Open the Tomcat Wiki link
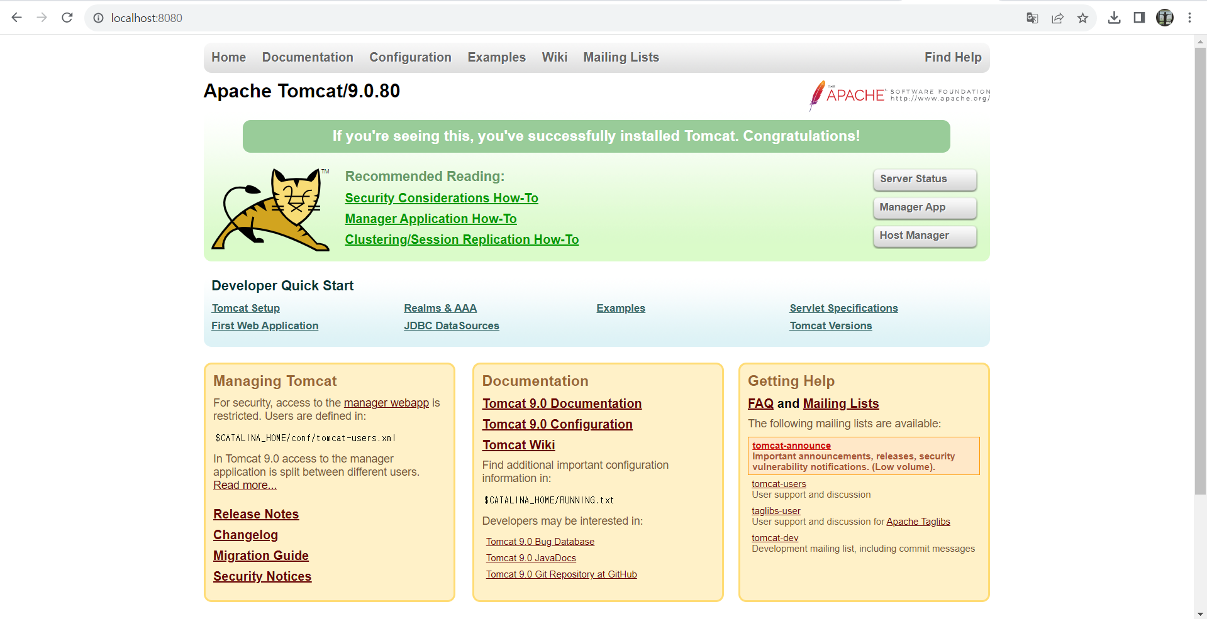This screenshot has width=1207, height=619. pyautogui.click(x=518, y=445)
